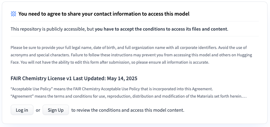Select the 'Please be sure to provide' paragraph
The width and height of the screenshot is (270, 127).
pyautogui.click(x=129, y=55)
